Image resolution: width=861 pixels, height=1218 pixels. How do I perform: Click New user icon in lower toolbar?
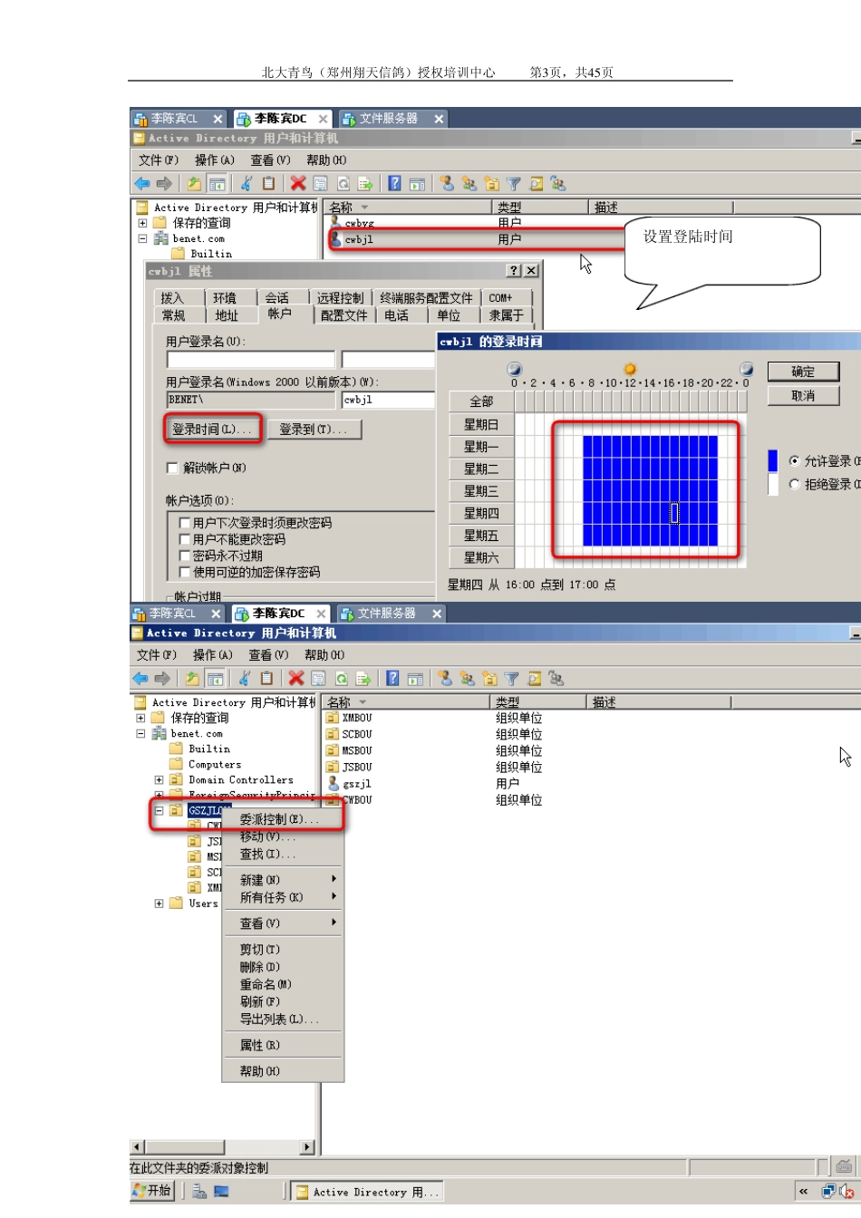[445, 678]
